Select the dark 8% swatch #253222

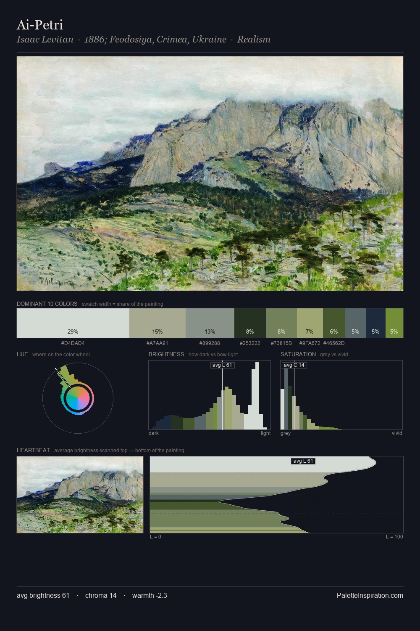[250, 323]
